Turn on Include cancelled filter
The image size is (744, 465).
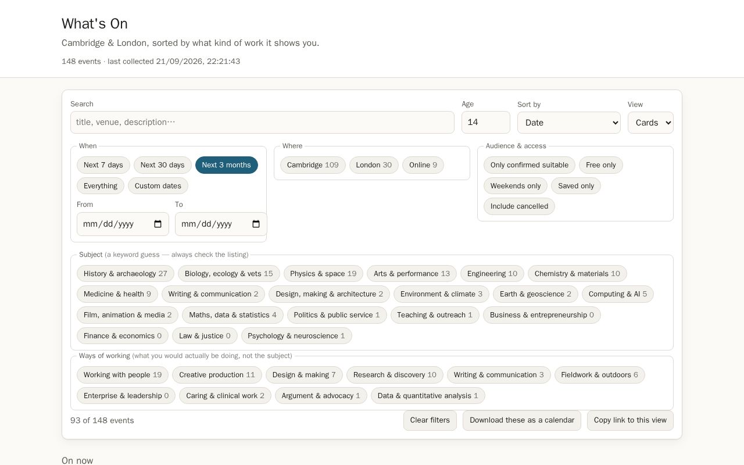[x=519, y=206]
